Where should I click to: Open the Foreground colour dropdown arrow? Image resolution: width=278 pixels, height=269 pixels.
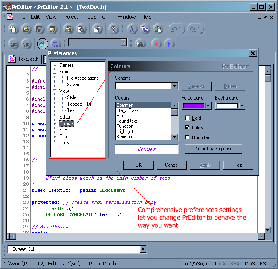click(208, 106)
